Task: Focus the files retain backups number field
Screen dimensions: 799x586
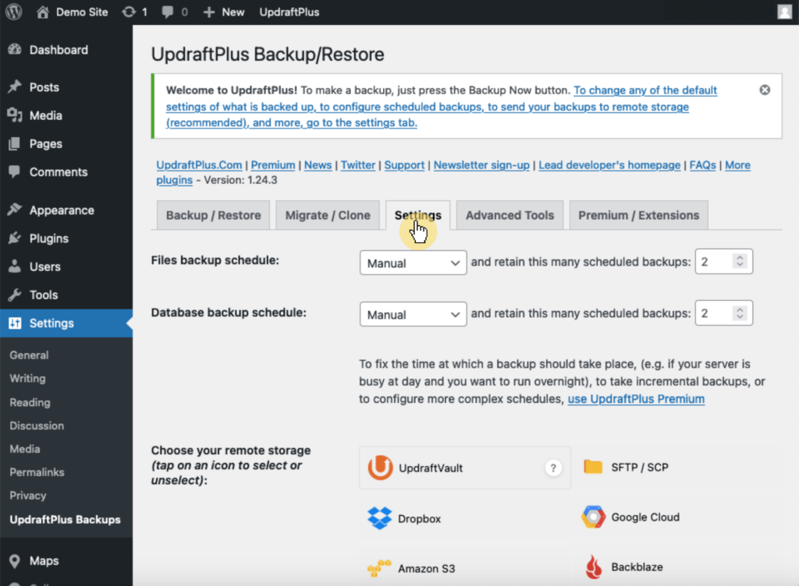Action: (723, 262)
